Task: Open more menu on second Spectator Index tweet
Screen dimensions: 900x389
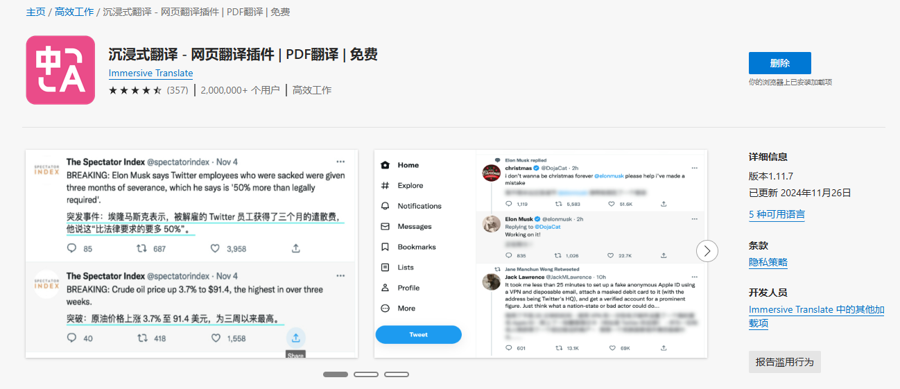Action: point(340,276)
